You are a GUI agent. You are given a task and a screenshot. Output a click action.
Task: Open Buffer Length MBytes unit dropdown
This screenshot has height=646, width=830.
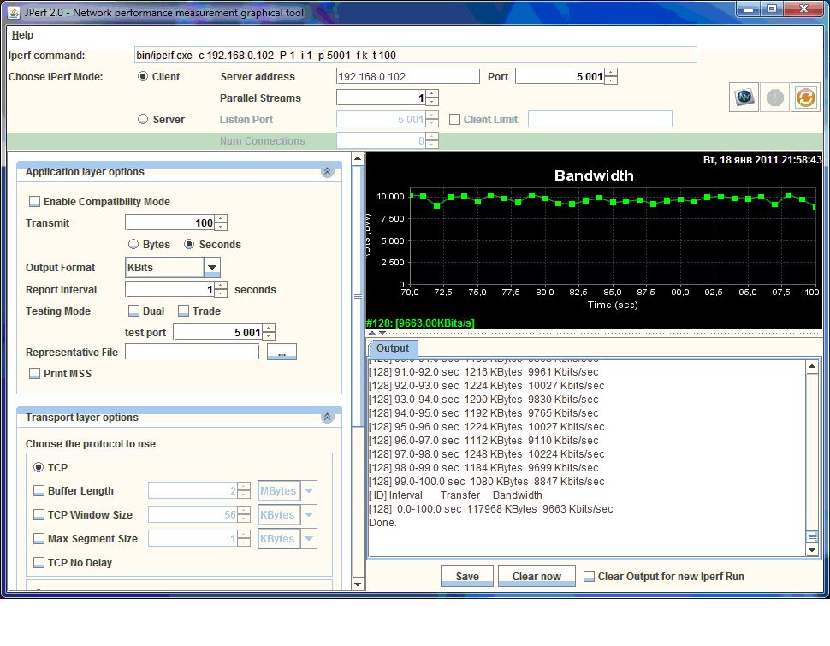[x=309, y=491]
